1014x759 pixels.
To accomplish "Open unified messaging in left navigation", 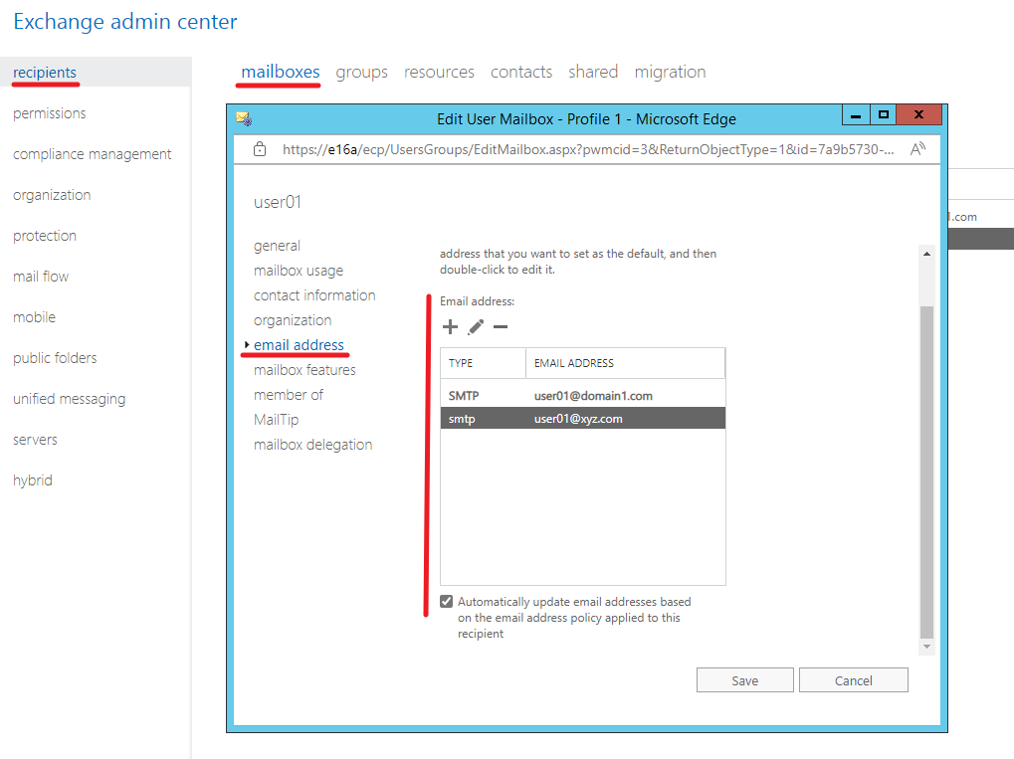I will point(70,398).
